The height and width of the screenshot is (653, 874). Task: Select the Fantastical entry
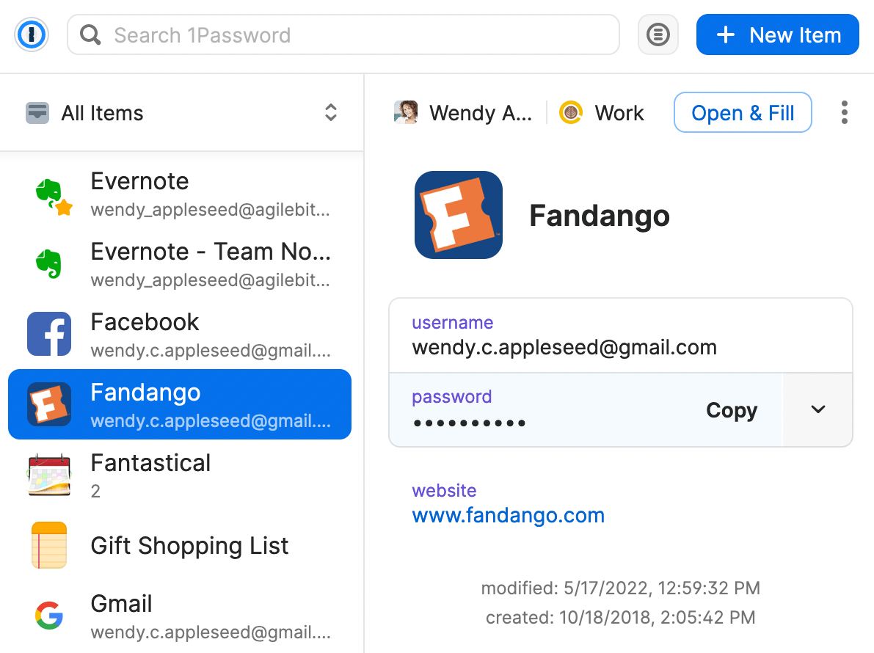[x=180, y=475]
